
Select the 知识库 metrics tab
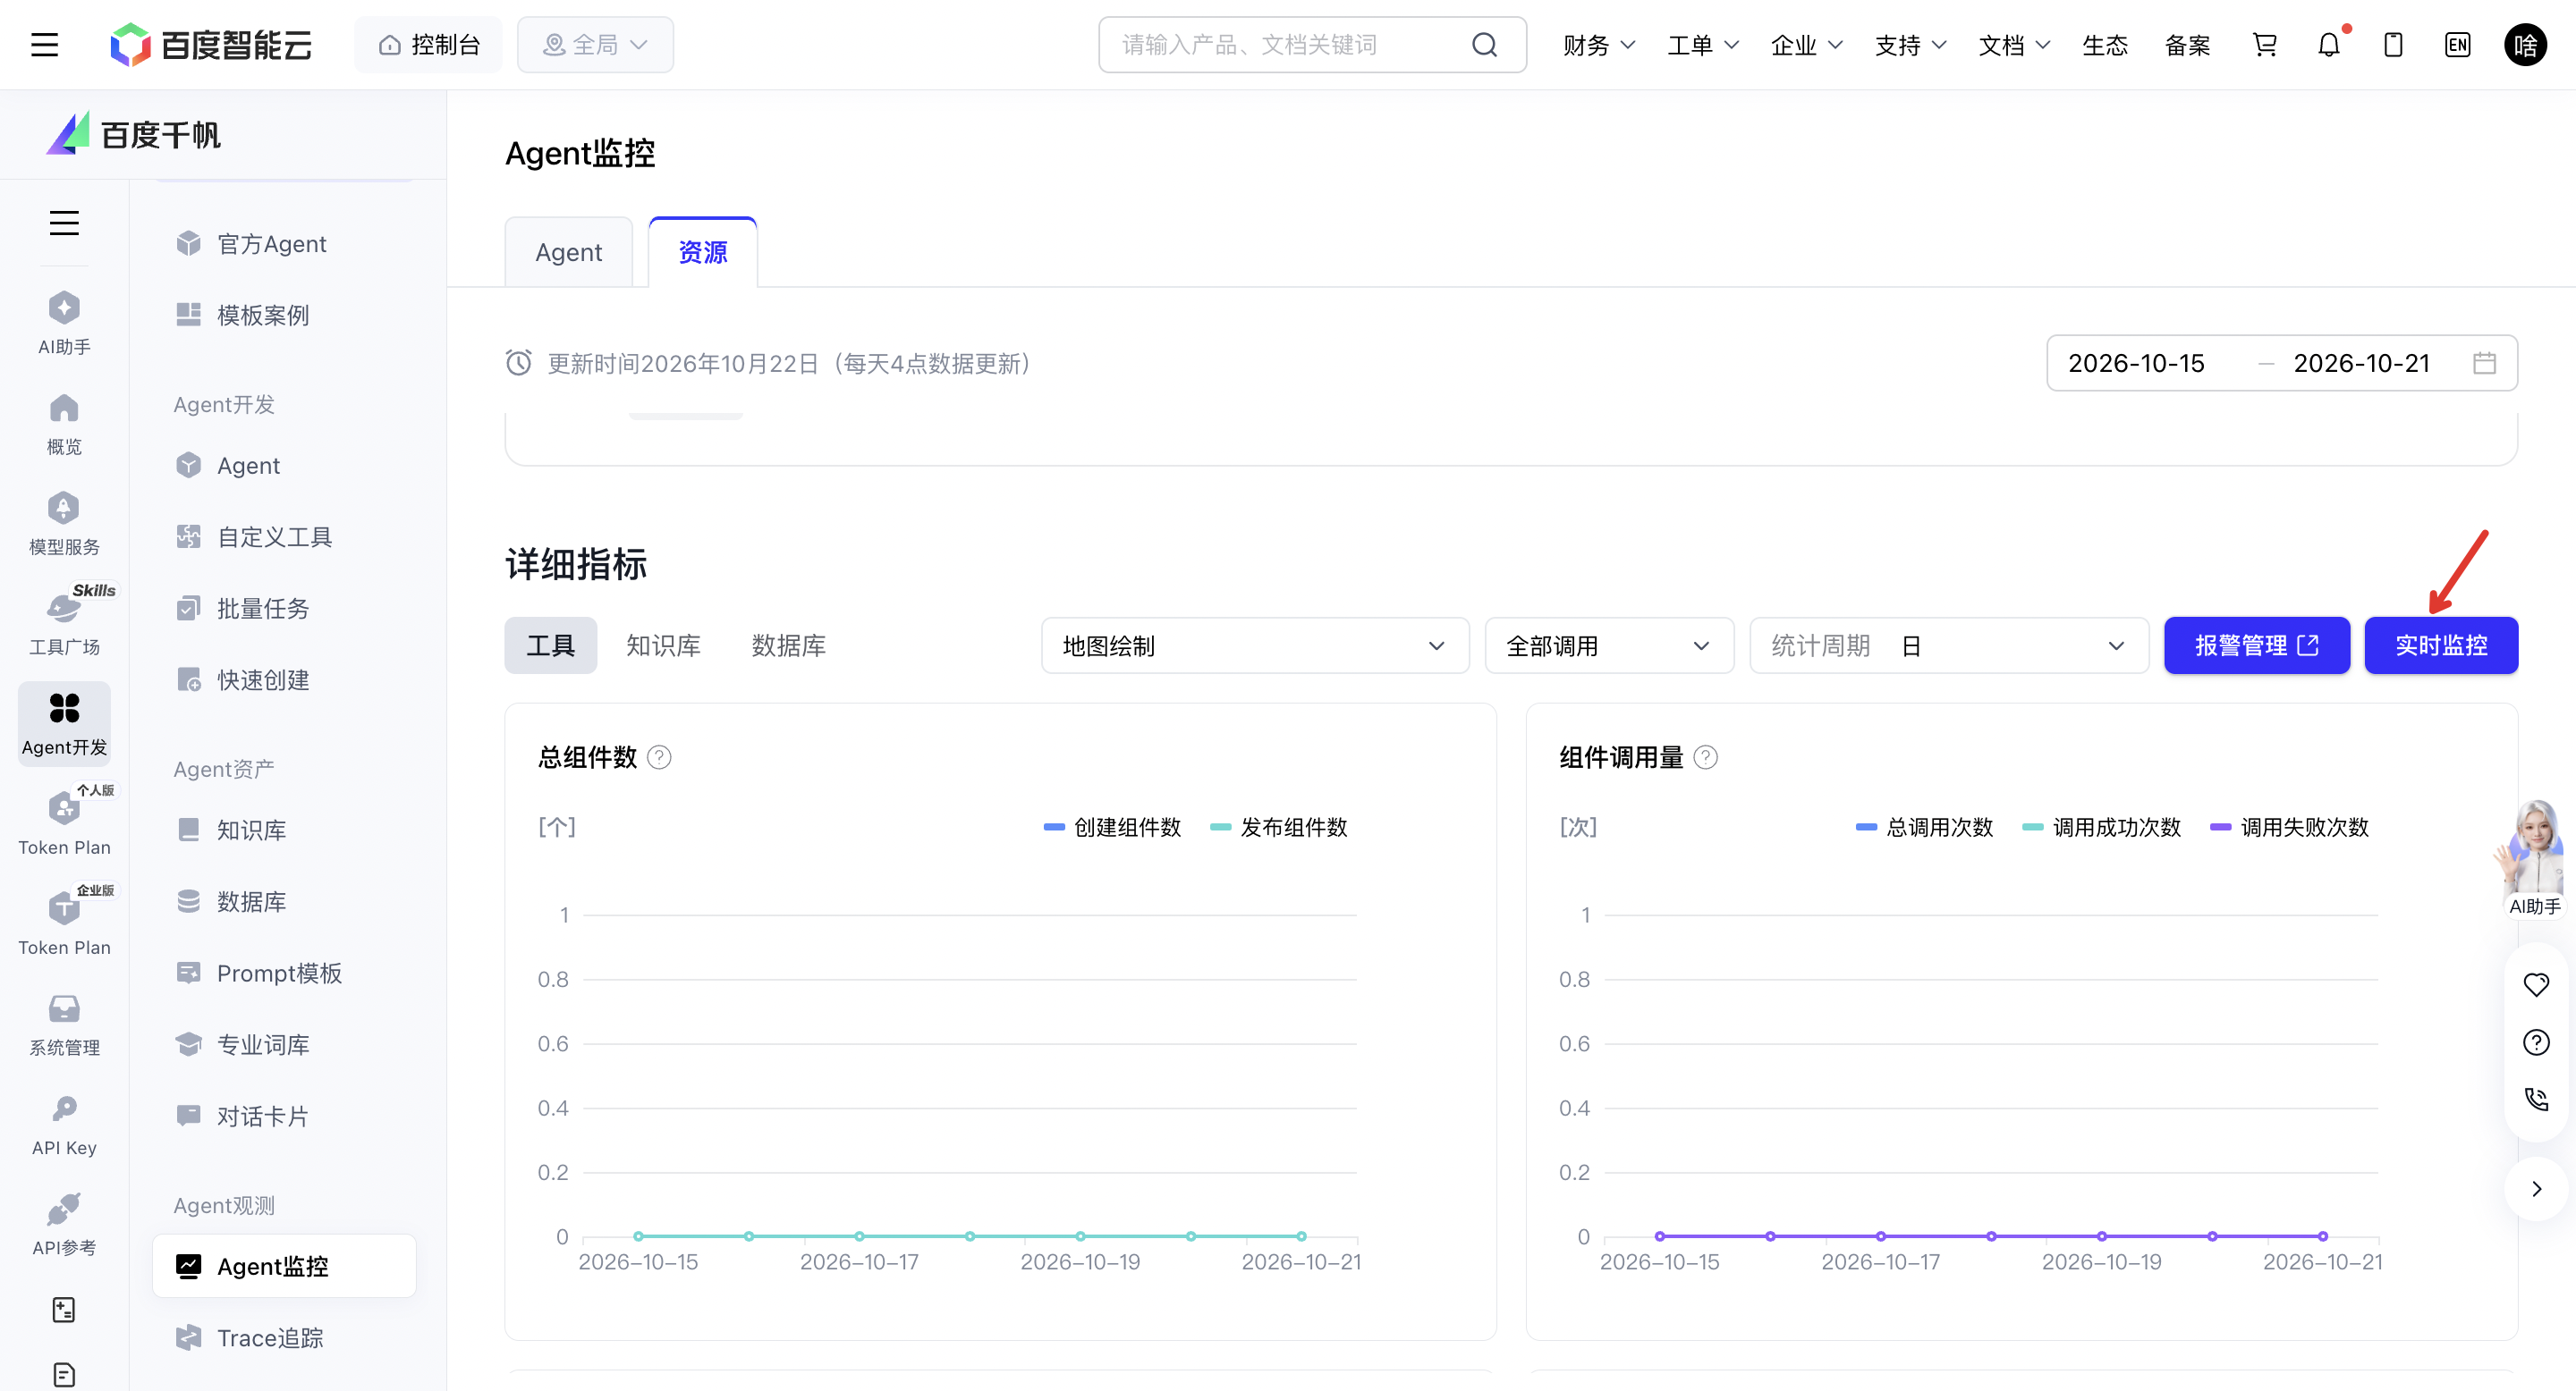(663, 645)
